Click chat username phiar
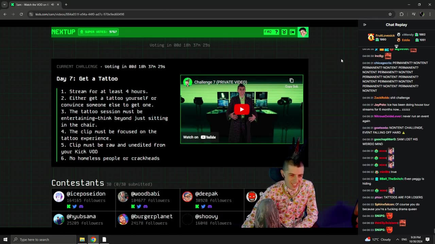 click(378, 198)
